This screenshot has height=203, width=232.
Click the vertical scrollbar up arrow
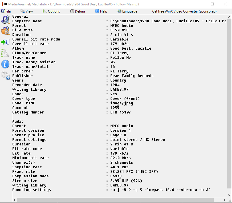pyautogui.click(x=229, y=17)
